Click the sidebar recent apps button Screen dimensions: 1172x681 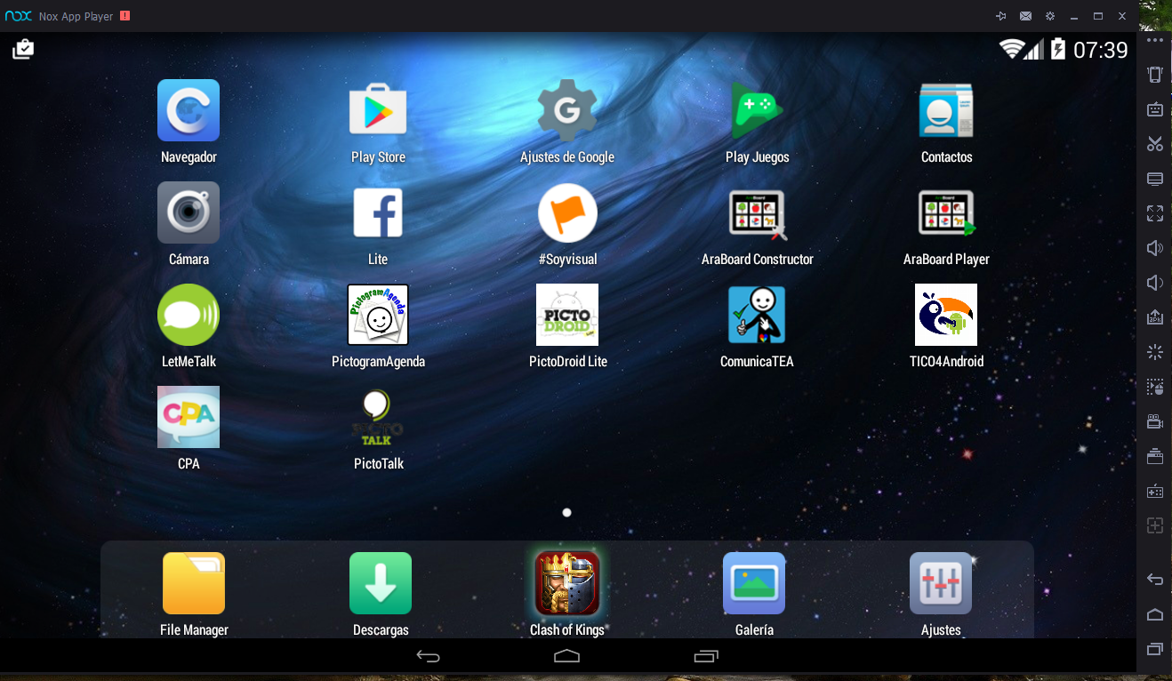pyautogui.click(x=1155, y=649)
